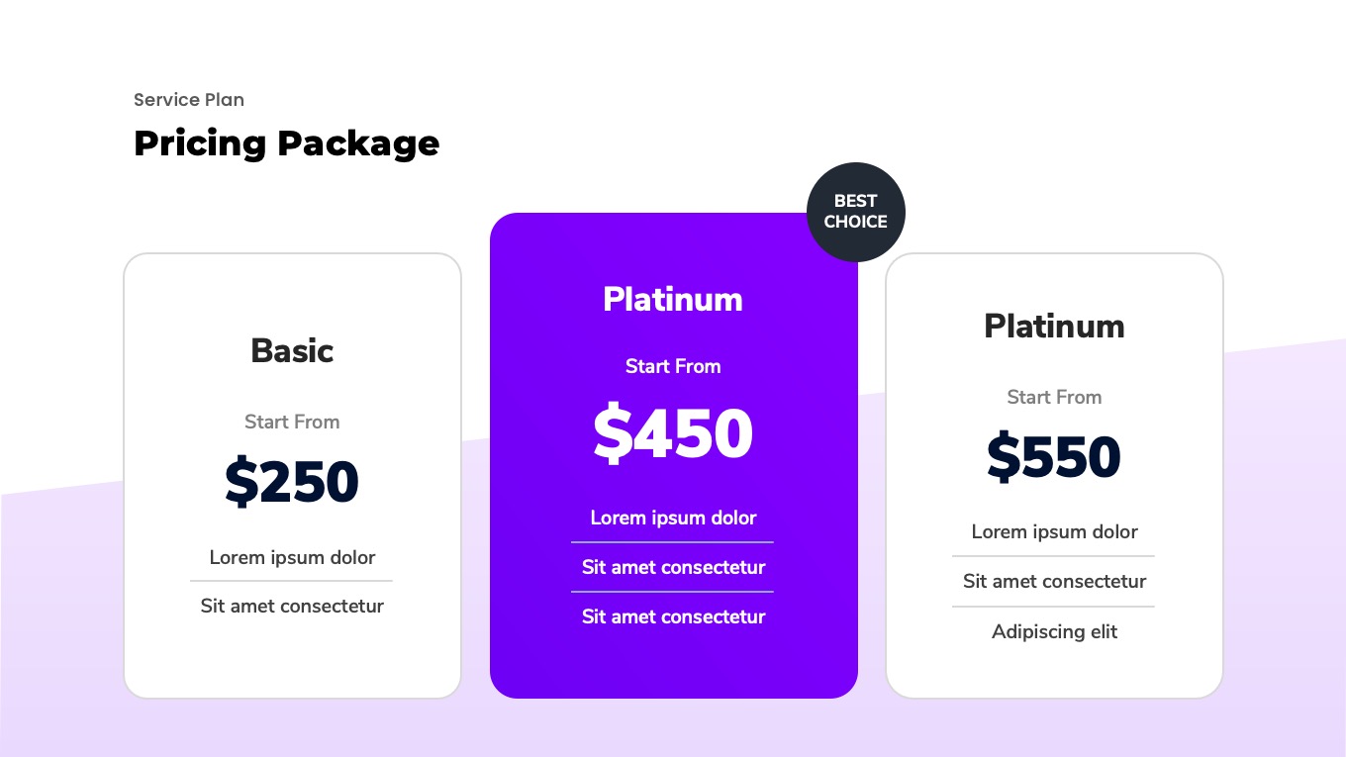Select the "Basic" plan title
The image size is (1346, 757).
coord(292,350)
